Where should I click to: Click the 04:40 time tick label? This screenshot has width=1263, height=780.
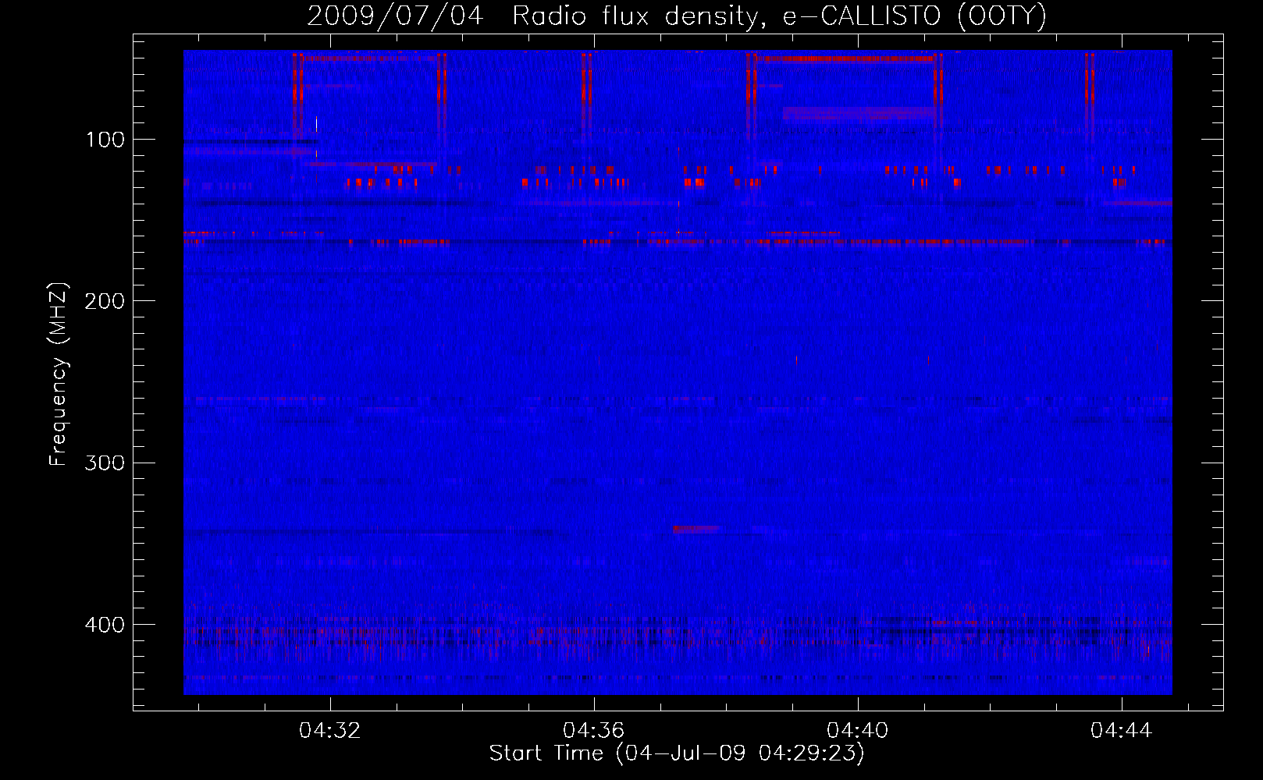(858, 730)
